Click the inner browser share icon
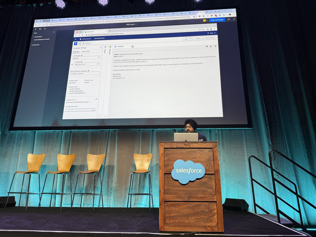This screenshot has height=237, width=316. 200,29
